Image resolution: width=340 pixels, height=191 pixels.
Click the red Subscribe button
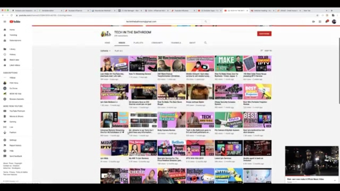tap(264, 34)
